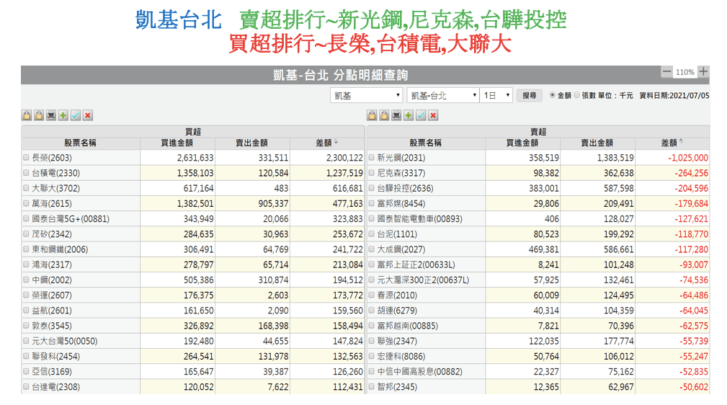Click the red X icon in left toolbar

click(88, 115)
